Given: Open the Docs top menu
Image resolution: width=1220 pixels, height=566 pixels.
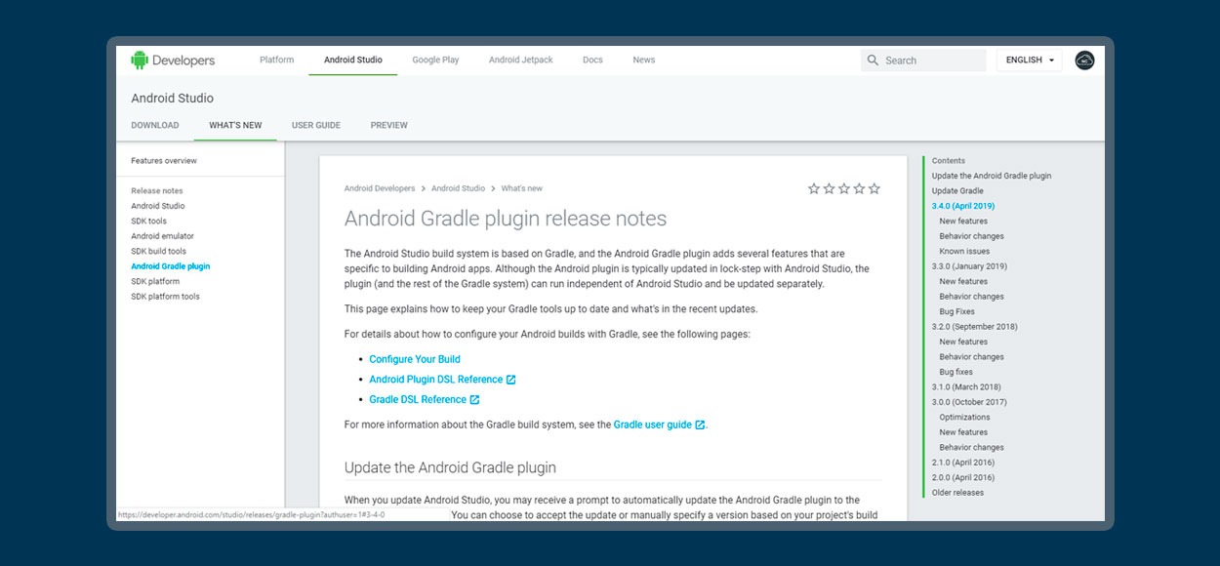Looking at the screenshot, I should pos(592,61).
